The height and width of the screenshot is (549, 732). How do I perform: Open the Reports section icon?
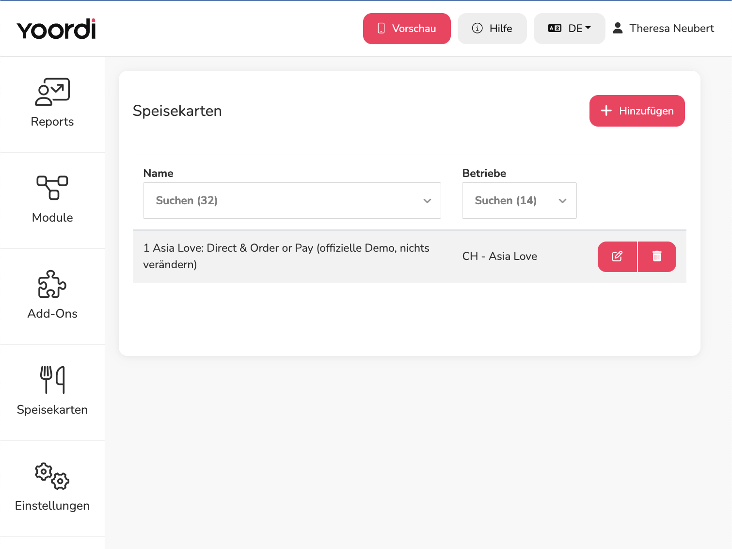coord(52,92)
